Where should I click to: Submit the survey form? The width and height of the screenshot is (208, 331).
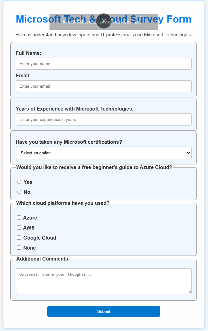point(103,311)
